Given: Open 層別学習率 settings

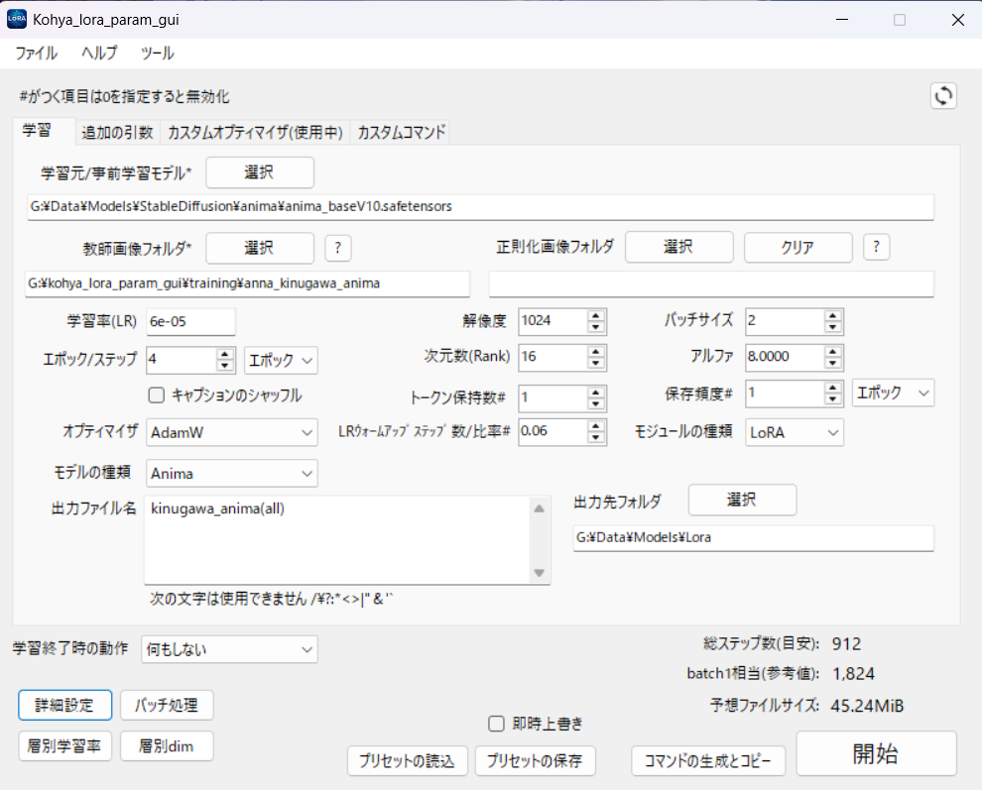Looking at the screenshot, I should click(65, 746).
